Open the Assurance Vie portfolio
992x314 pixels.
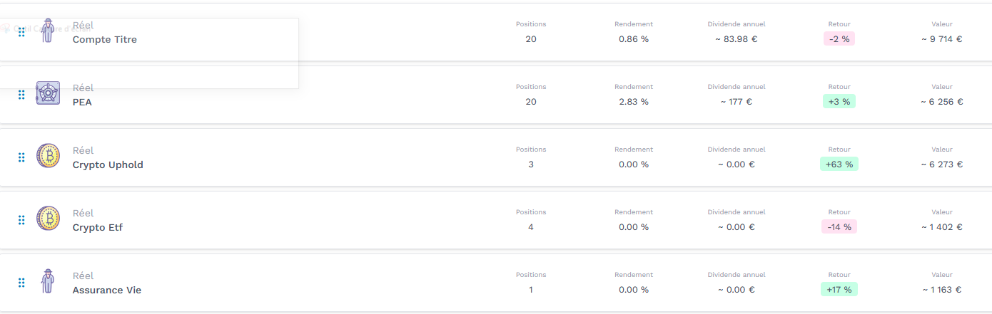[107, 290]
